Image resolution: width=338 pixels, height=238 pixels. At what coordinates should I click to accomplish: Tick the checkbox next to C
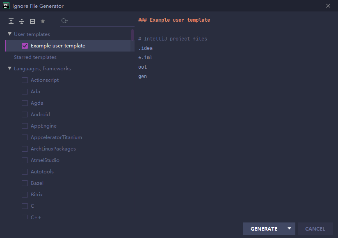pos(25,206)
